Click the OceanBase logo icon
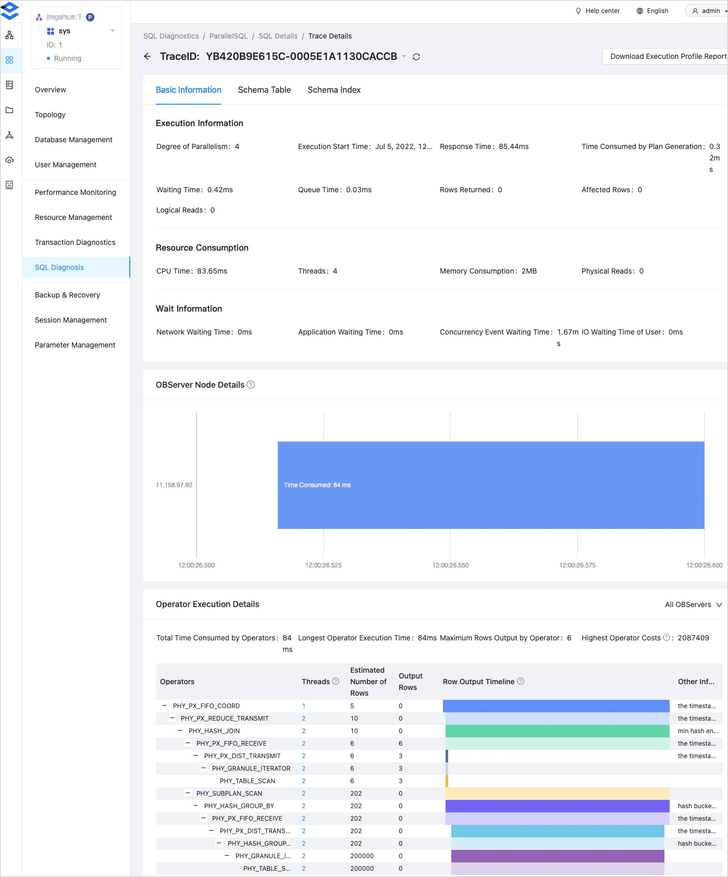The image size is (728, 877). [10, 10]
